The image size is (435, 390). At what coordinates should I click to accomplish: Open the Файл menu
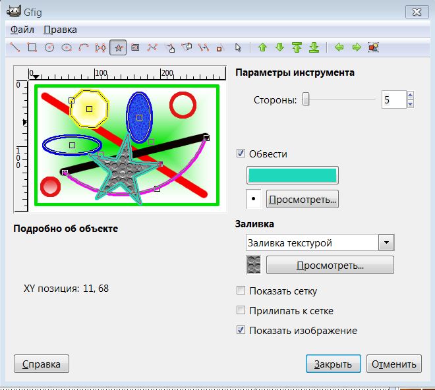coord(22,30)
